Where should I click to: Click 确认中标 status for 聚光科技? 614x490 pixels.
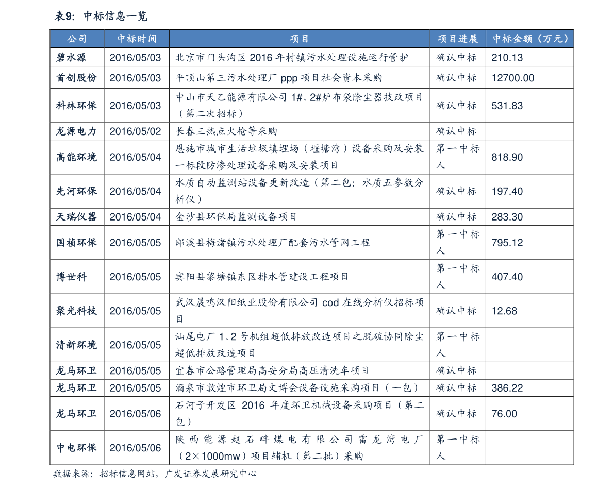point(457,311)
